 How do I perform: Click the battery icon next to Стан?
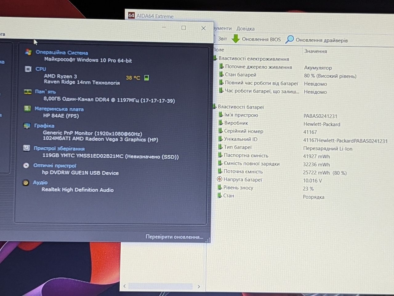pos(220,195)
